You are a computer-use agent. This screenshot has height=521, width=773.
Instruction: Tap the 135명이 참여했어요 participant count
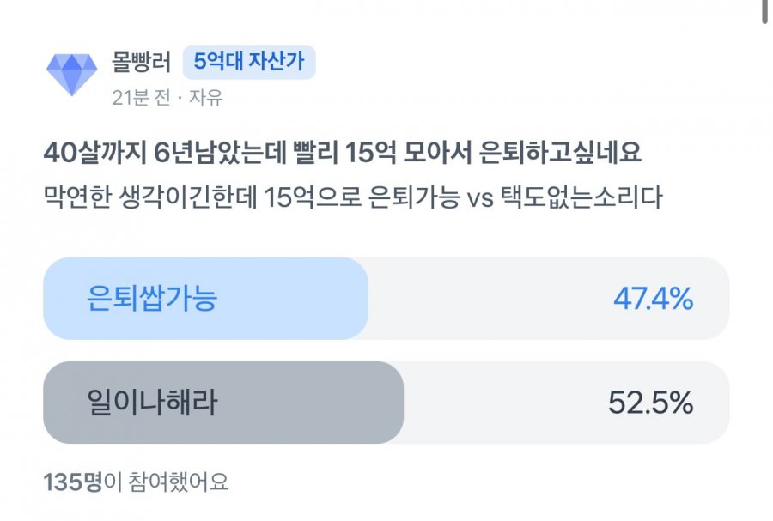tap(136, 482)
